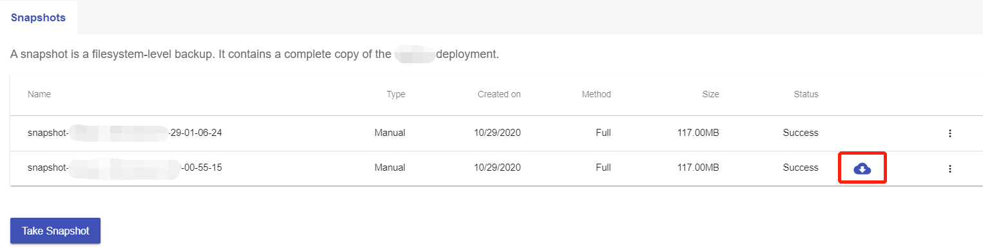The height and width of the screenshot is (250, 983).
Task: Click the 10/29/2020 date in the second row
Action: tap(497, 168)
